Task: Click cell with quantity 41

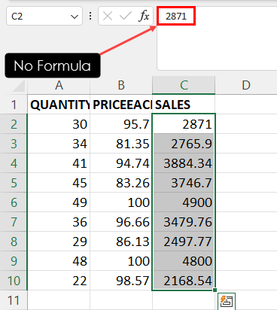Action: tap(59, 163)
